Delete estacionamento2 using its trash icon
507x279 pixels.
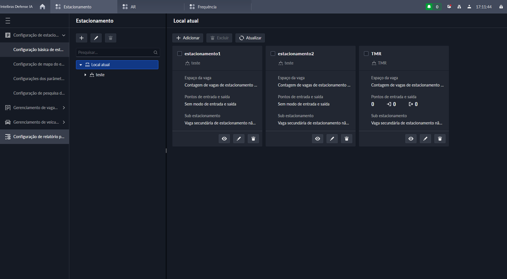(x=347, y=139)
